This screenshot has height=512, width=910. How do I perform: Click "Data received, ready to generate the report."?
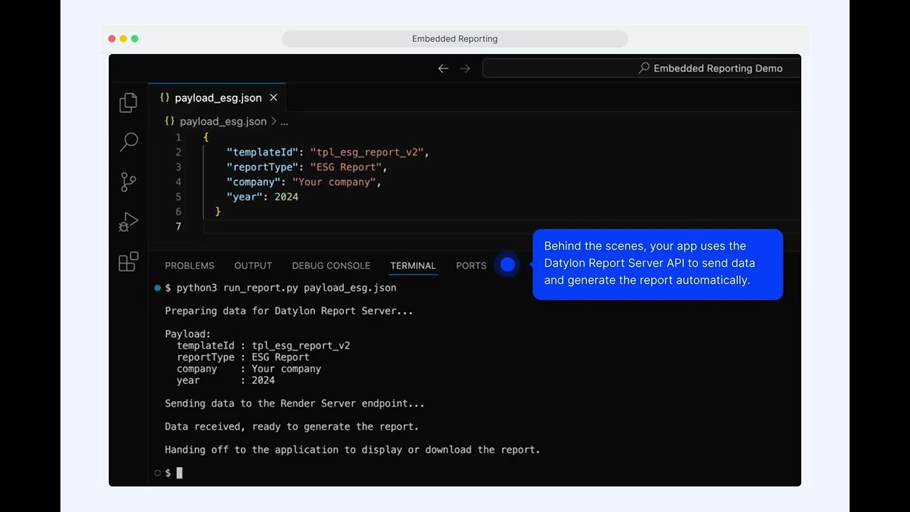click(291, 427)
